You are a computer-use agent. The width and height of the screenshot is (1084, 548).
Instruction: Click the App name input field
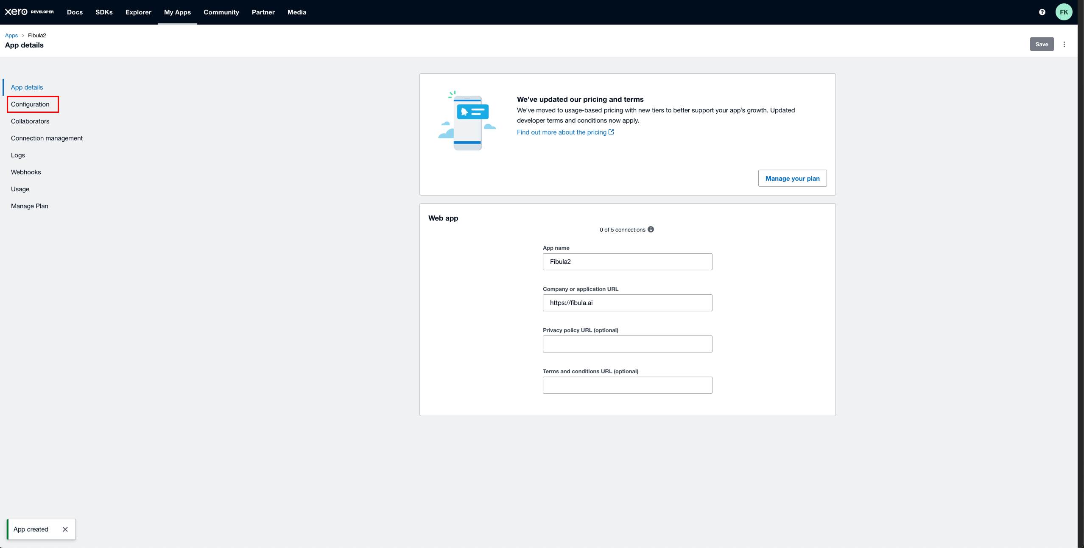click(627, 262)
